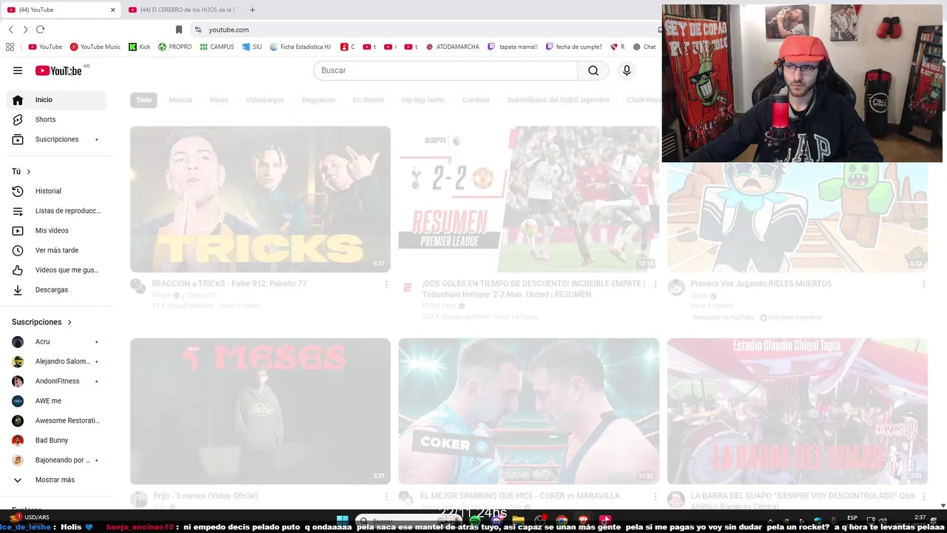This screenshot has height=533, width=947.
Task: Start voice search with the microphone
Action: point(627,70)
